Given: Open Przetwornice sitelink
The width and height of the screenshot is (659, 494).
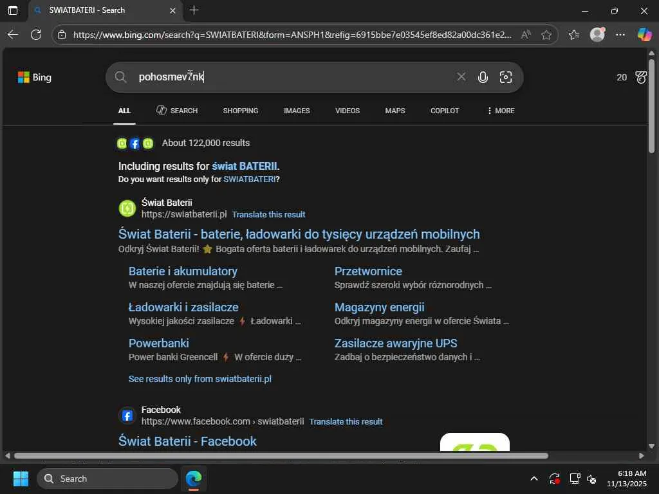Looking at the screenshot, I should pos(368,271).
